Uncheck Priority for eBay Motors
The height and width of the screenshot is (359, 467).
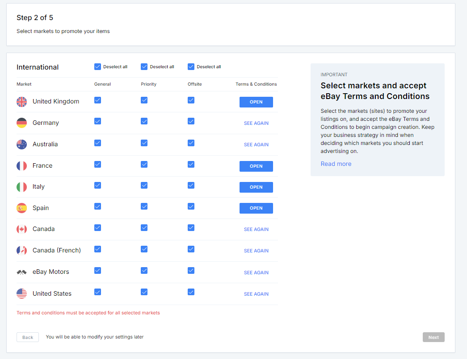tap(144, 270)
